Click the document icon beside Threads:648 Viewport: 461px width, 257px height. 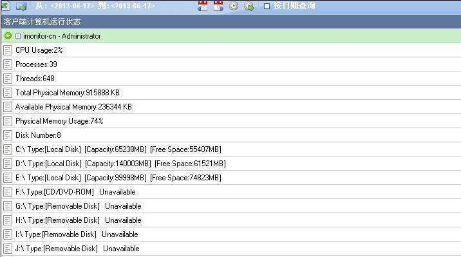pyautogui.click(x=8, y=79)
